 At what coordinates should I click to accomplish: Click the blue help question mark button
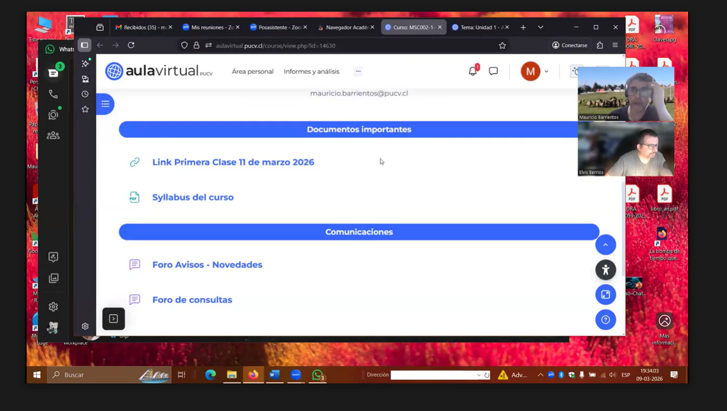605,320
